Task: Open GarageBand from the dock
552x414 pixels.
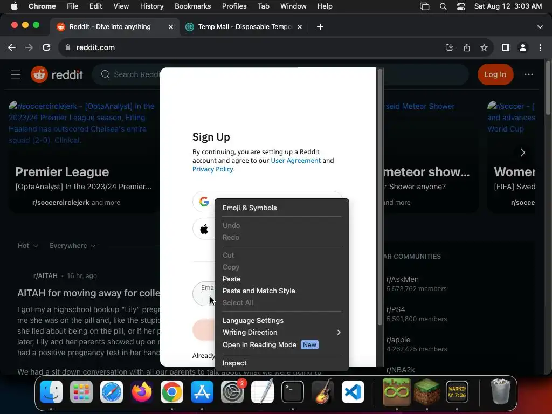Action: coord(323,392)
